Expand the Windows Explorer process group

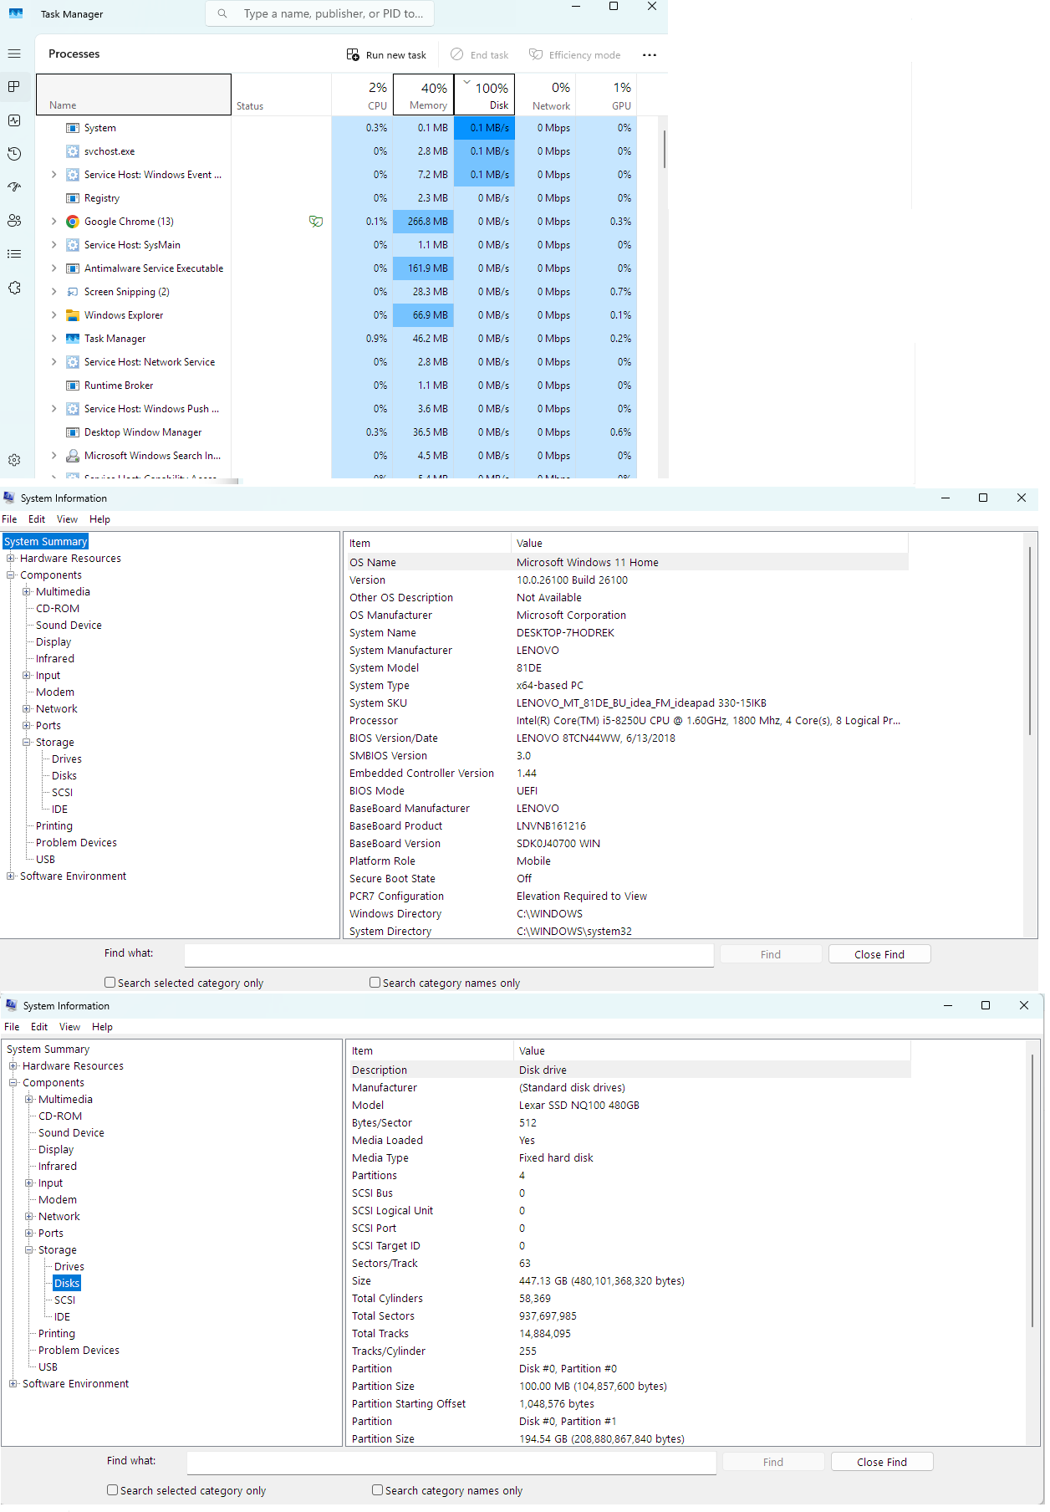[54, 315]
